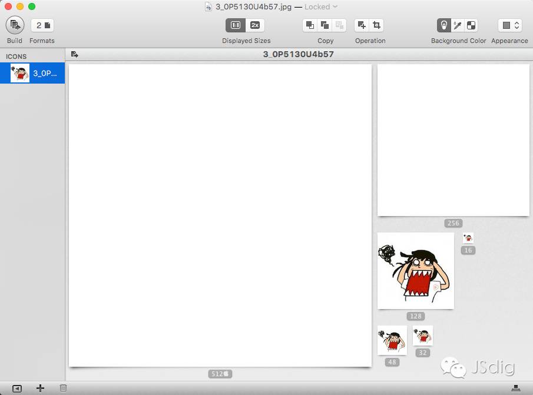
Task: Select the 16 size cartoon thumbnail
Action: (468, 238)
